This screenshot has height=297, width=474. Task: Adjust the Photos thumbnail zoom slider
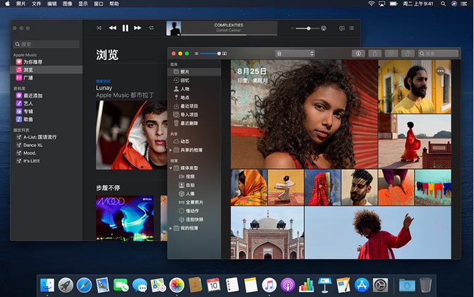pyautogui.click(x=219, y=54)
